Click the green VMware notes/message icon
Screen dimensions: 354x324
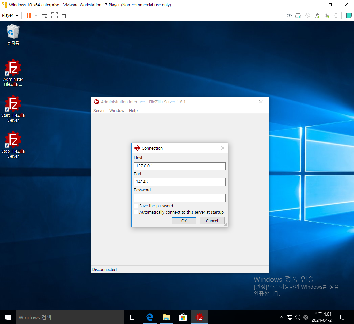point(349,15)
